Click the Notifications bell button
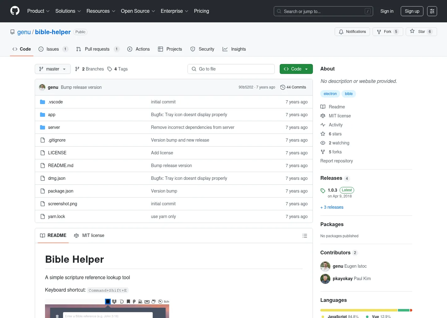 pos(352,32)
